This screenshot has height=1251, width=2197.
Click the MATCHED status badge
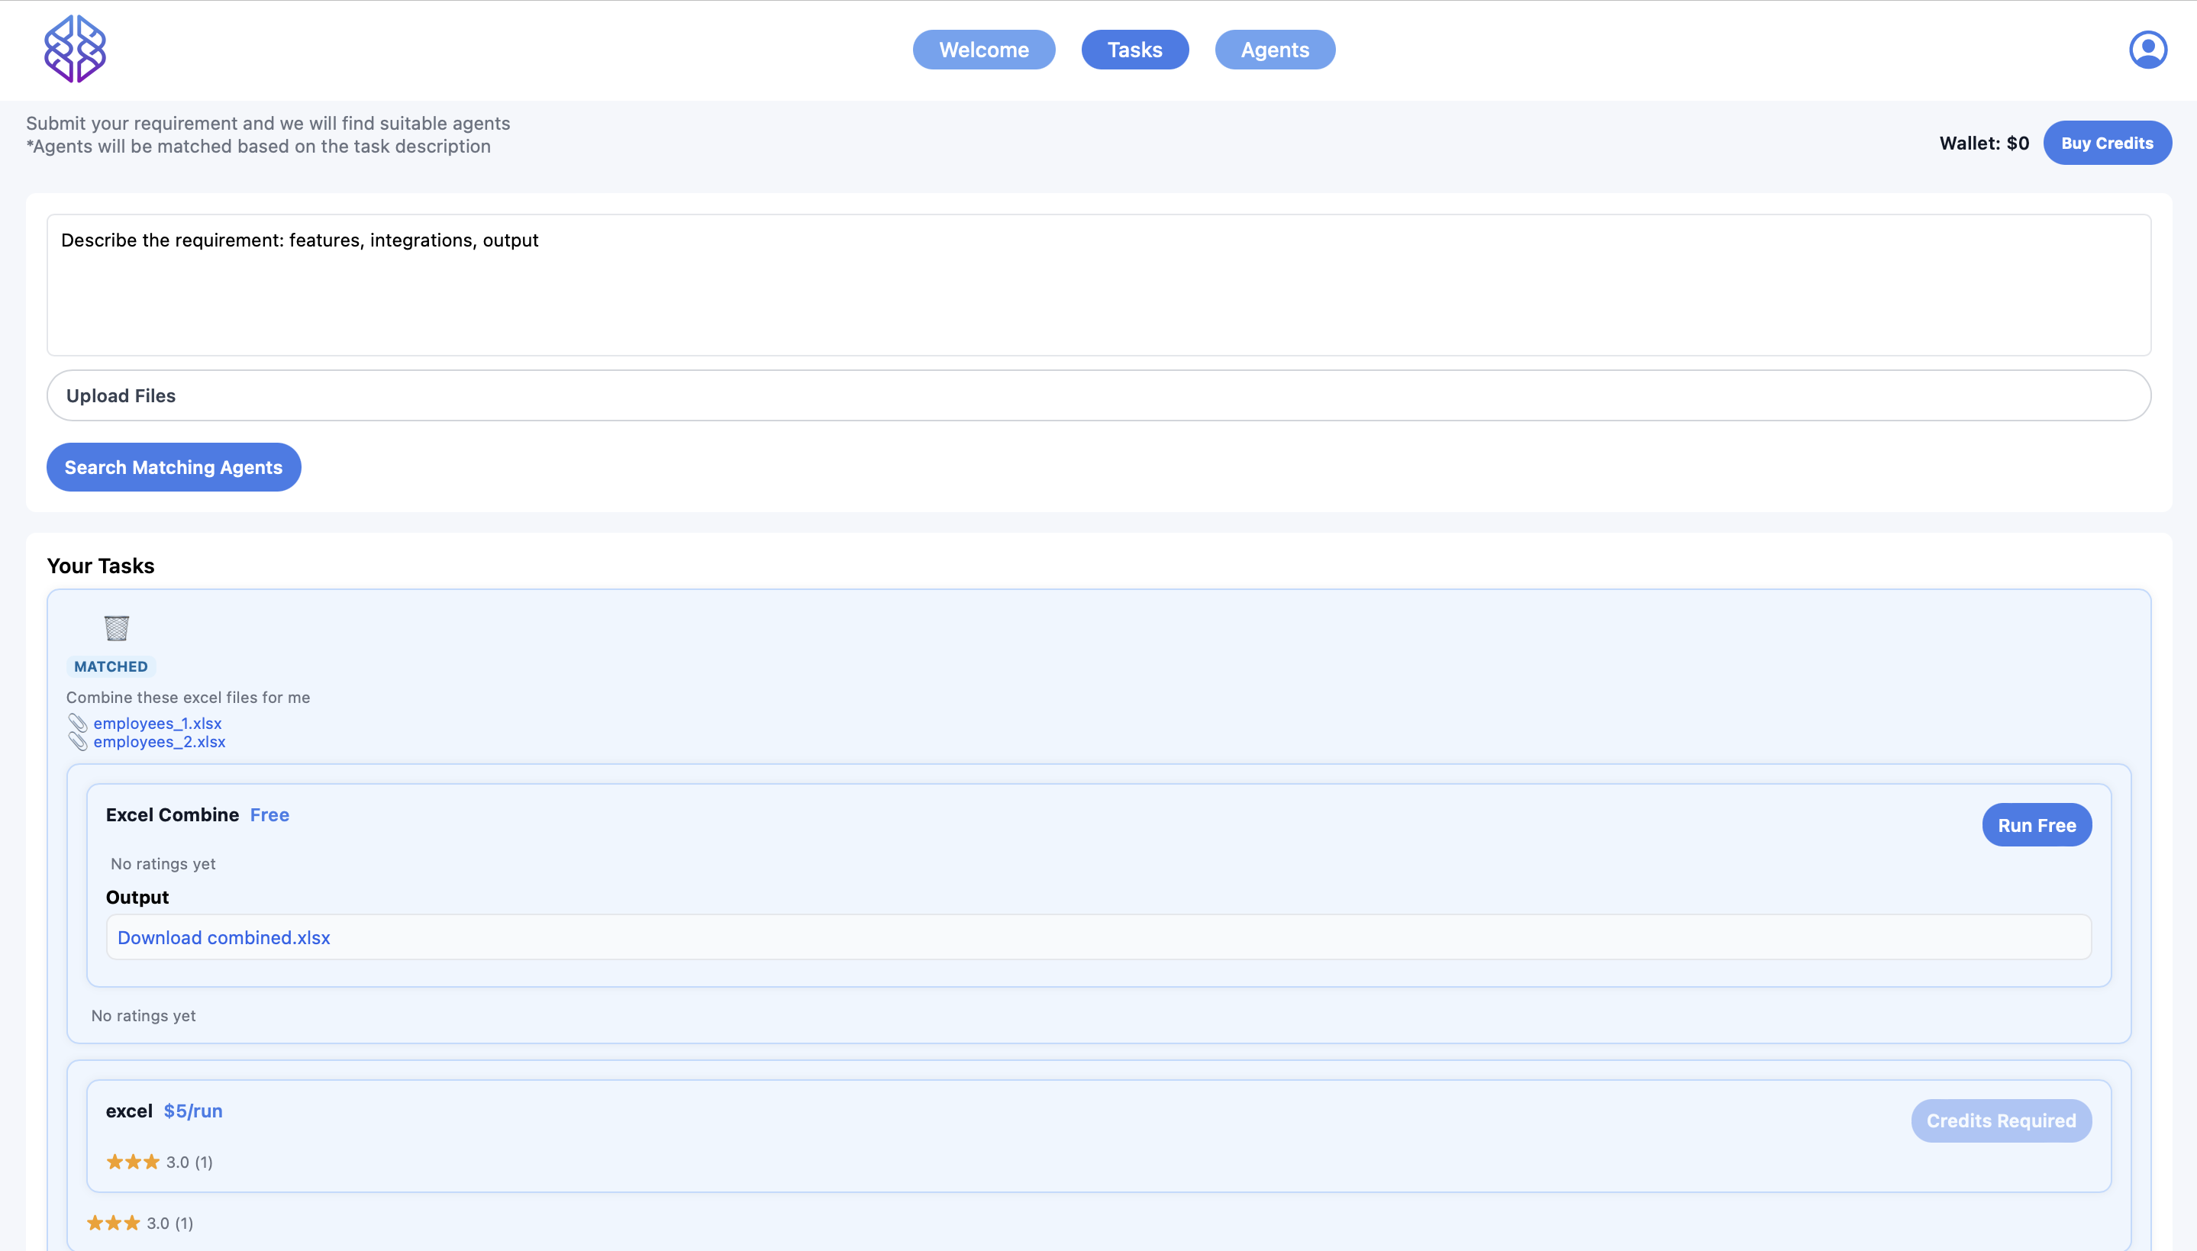tap(111, 667)
